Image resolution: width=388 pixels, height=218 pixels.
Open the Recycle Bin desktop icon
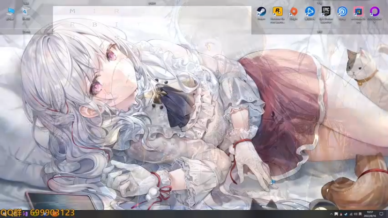(x=26, y=14)
